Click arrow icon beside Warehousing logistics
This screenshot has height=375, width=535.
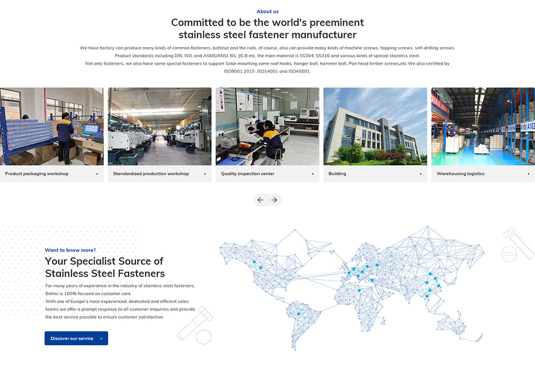pyautogui.click(x=528, y=174)
